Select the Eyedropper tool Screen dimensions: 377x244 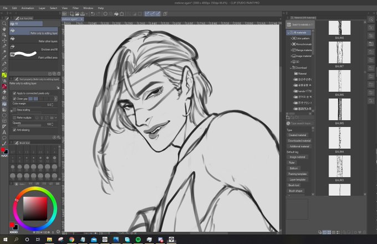[4, 58]
